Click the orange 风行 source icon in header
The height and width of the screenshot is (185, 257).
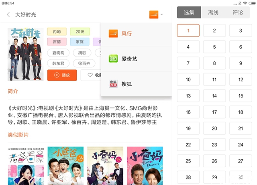(154, 14)
